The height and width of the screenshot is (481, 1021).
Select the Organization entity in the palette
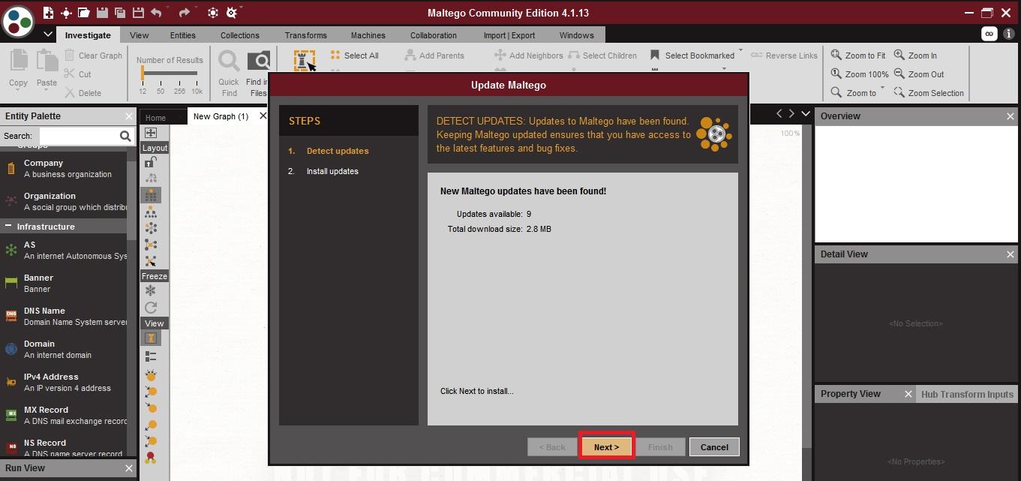64,201
